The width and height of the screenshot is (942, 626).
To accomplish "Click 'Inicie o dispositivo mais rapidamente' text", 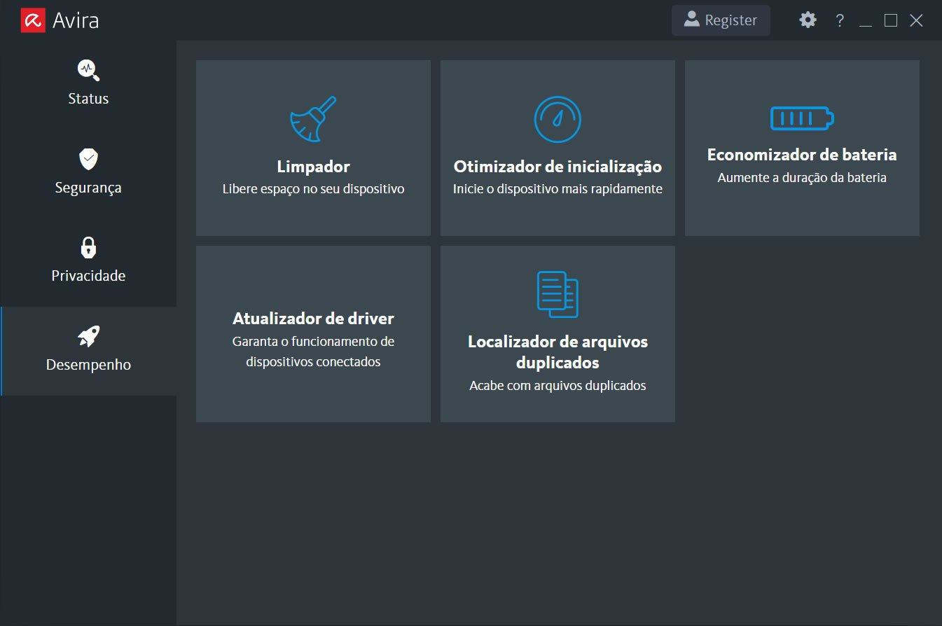I will [557, 189].
